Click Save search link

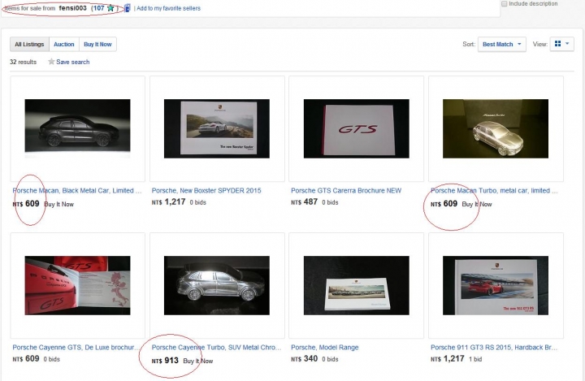73,62
